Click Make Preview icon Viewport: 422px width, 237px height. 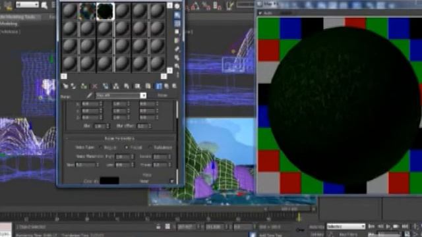tap(177, 49)
